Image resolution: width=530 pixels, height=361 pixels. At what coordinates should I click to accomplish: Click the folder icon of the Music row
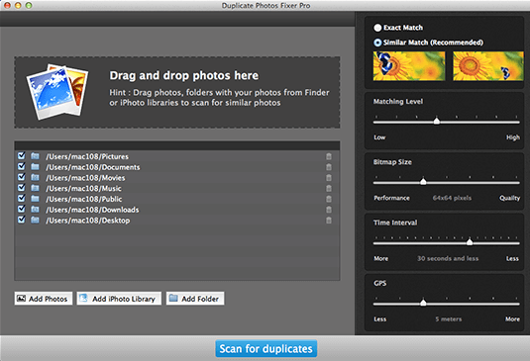point(35,188)
